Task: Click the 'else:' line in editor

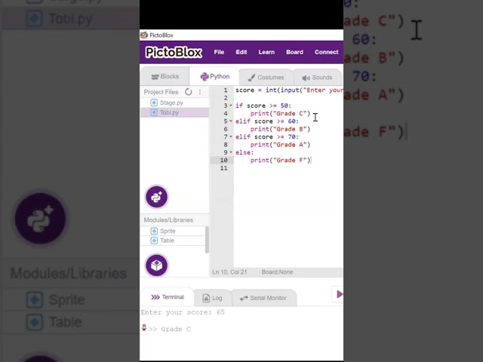Action: (245, 152)
